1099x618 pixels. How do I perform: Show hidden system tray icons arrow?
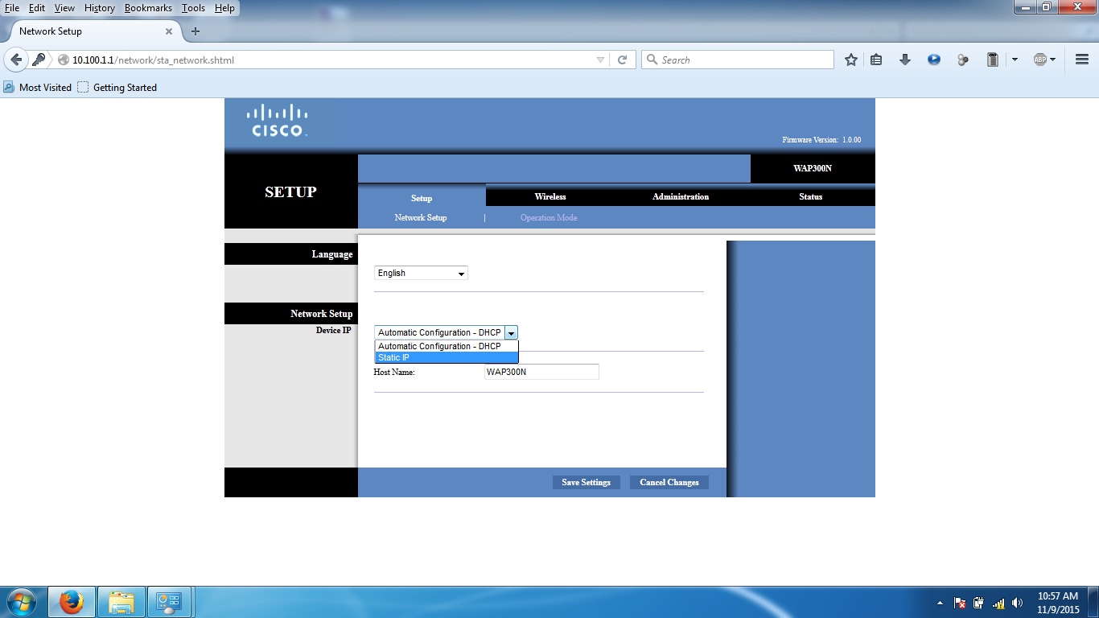click(x=940, y=603)
